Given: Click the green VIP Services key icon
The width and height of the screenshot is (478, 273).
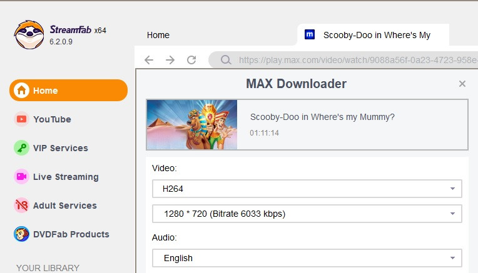Looking at the screenshot, I should [22, 148].
